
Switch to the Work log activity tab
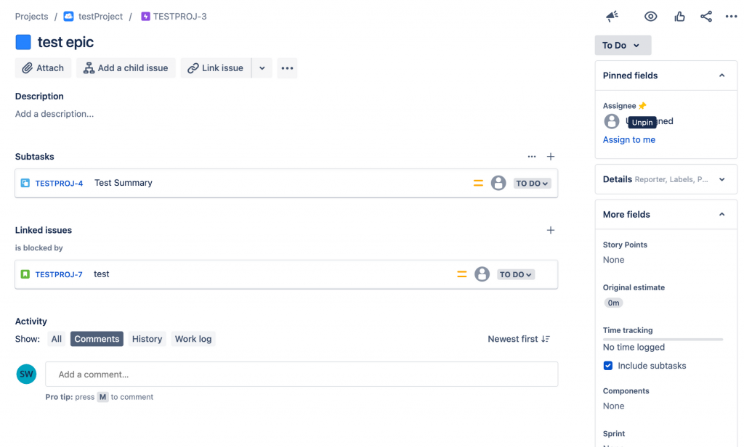pyautogui.click(x=193, y=339)
